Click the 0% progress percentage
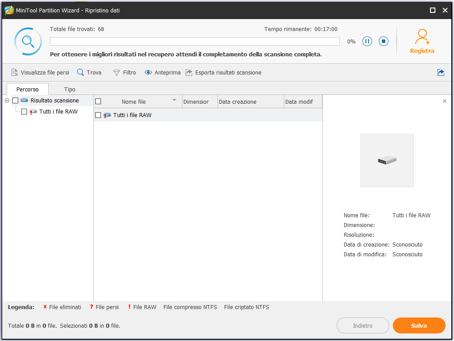Viewport: 454px width, 341px height. (351, 42)
